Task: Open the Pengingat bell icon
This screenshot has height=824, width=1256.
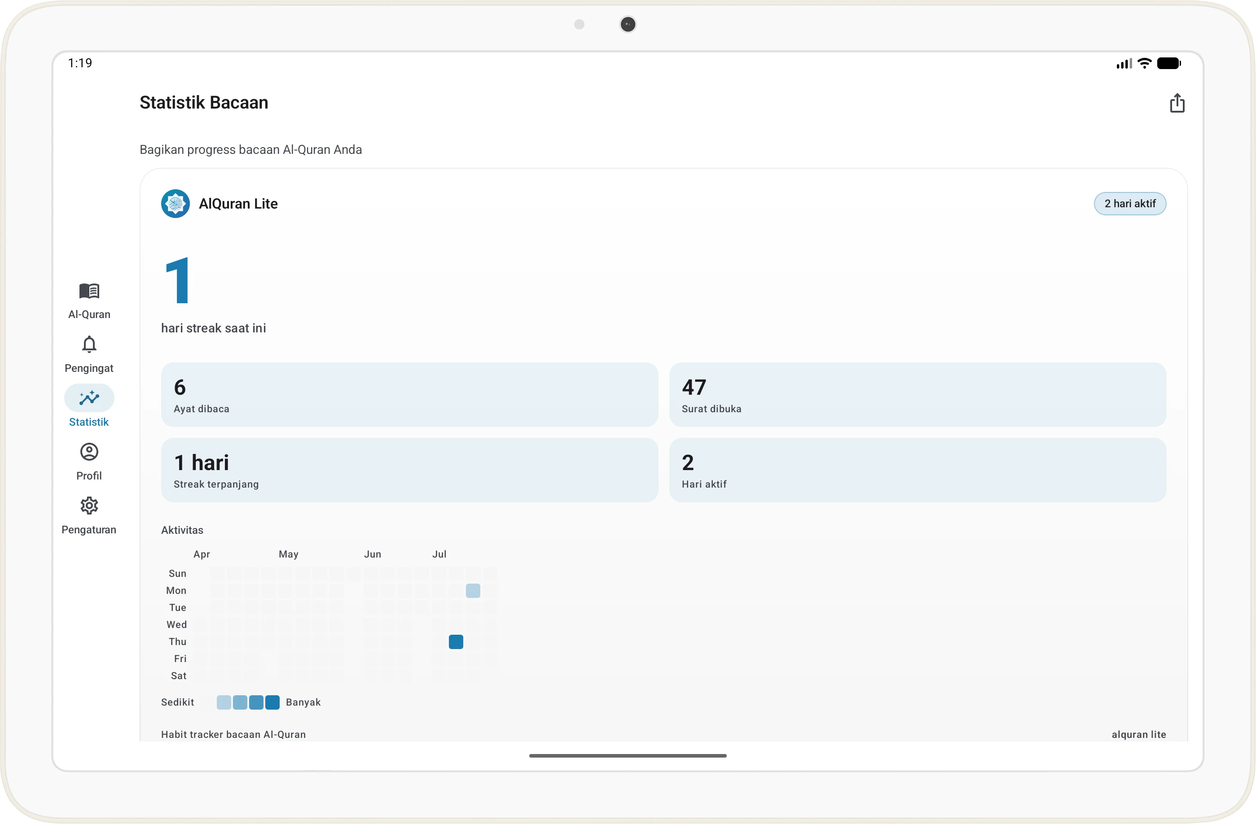Action: pyautogui.click(x=89, y=344)
